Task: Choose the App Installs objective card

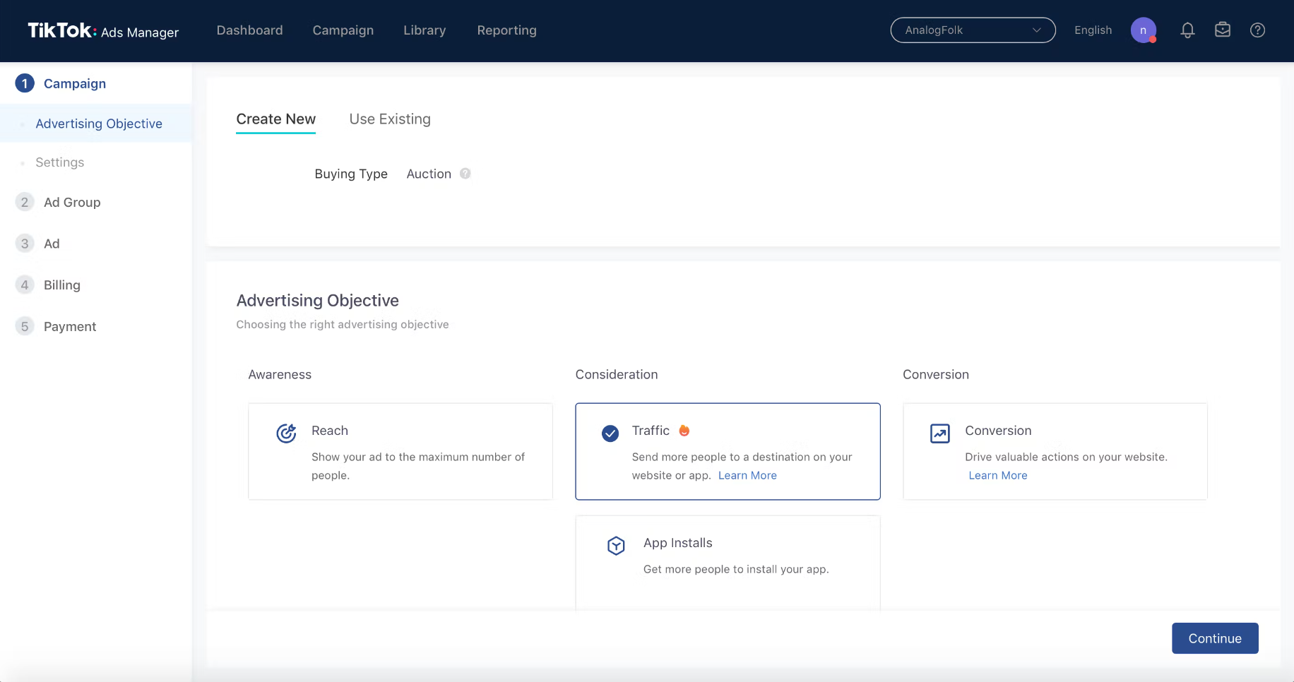Action: tap(728, 561)
